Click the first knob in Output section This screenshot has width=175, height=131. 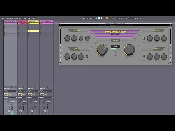click(150, 56)
